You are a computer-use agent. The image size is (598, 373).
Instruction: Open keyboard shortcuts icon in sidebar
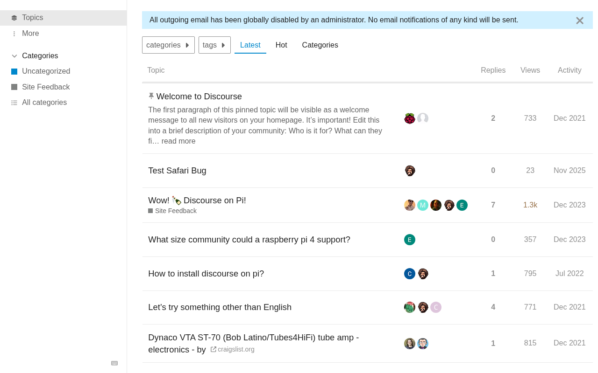pos(114,363)
